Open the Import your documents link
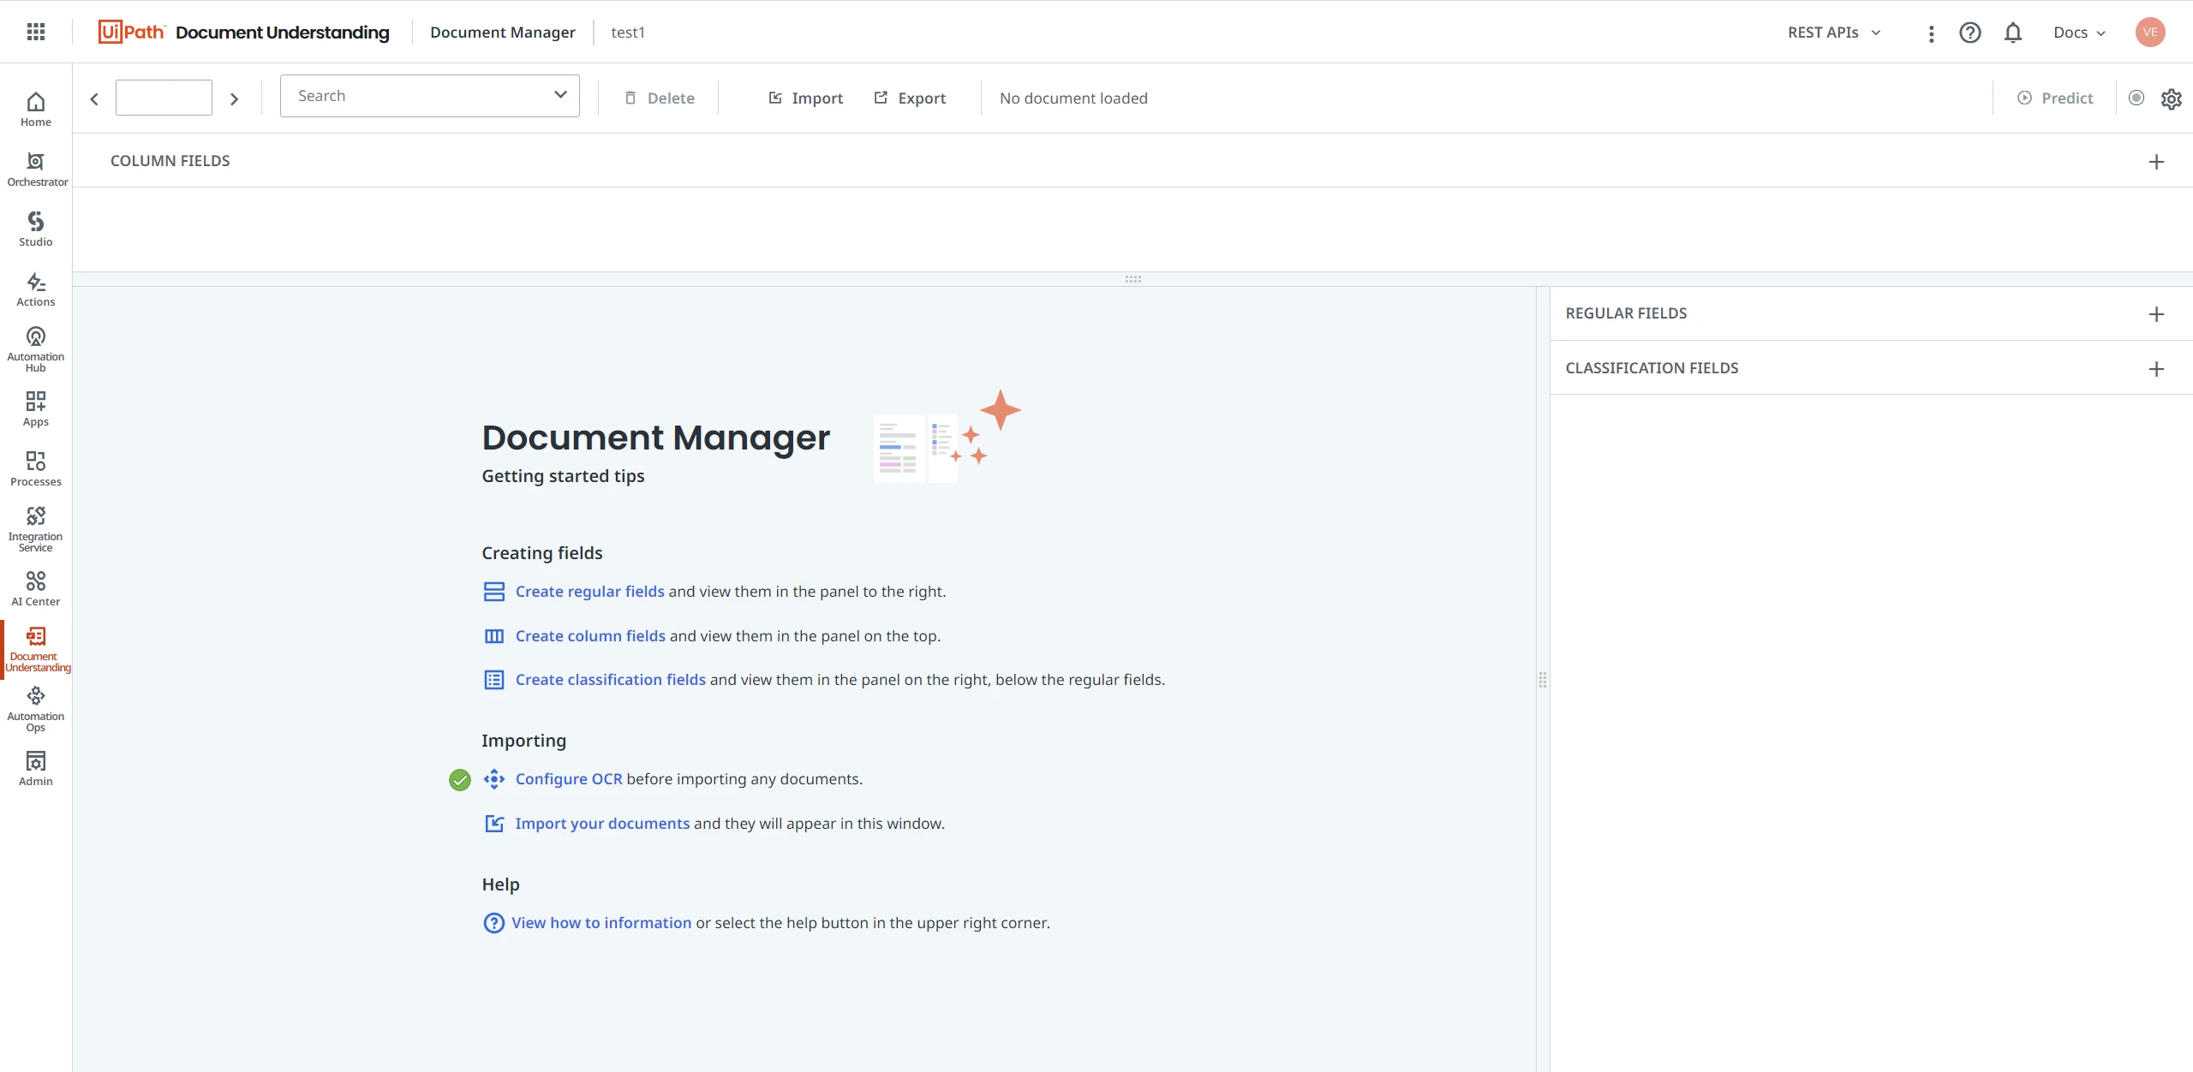This screenshot has height=1072, width=2193. click(602, 824)
